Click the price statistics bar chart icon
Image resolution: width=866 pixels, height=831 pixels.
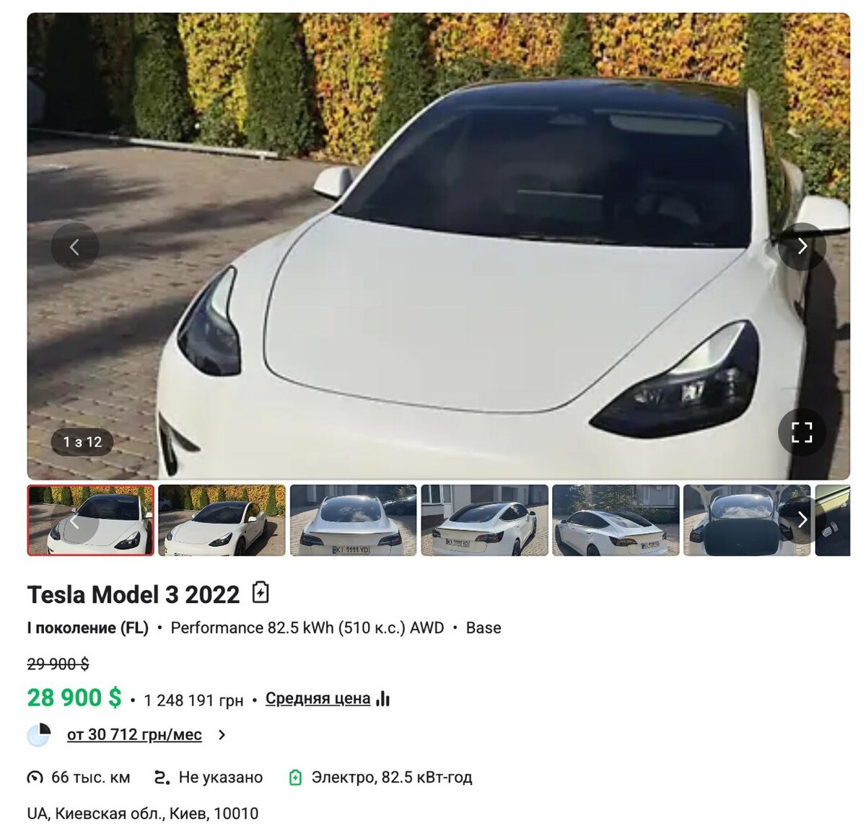[x=383, y=698]
